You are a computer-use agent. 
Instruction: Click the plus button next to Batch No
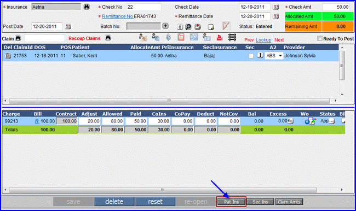[165, 26]
